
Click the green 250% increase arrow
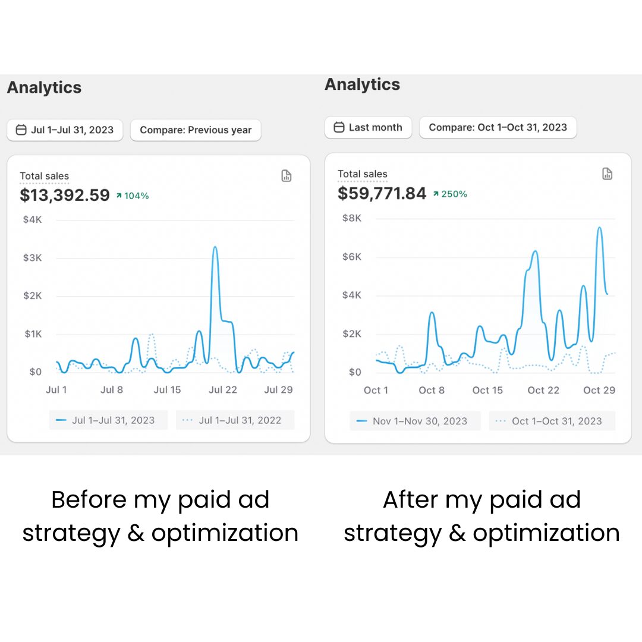(x=436, y=194)
